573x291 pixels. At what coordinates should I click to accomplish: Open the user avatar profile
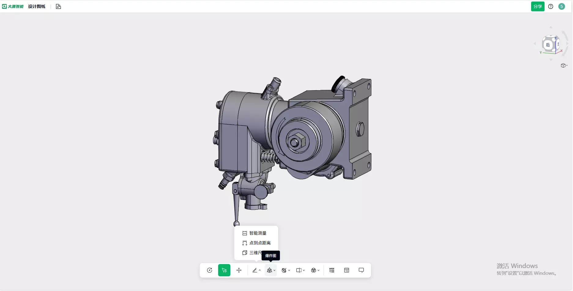click(562, 6)
